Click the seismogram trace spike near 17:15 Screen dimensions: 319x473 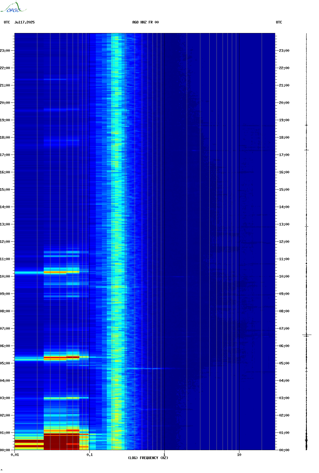pyautogui.click(x=307, y=150)
